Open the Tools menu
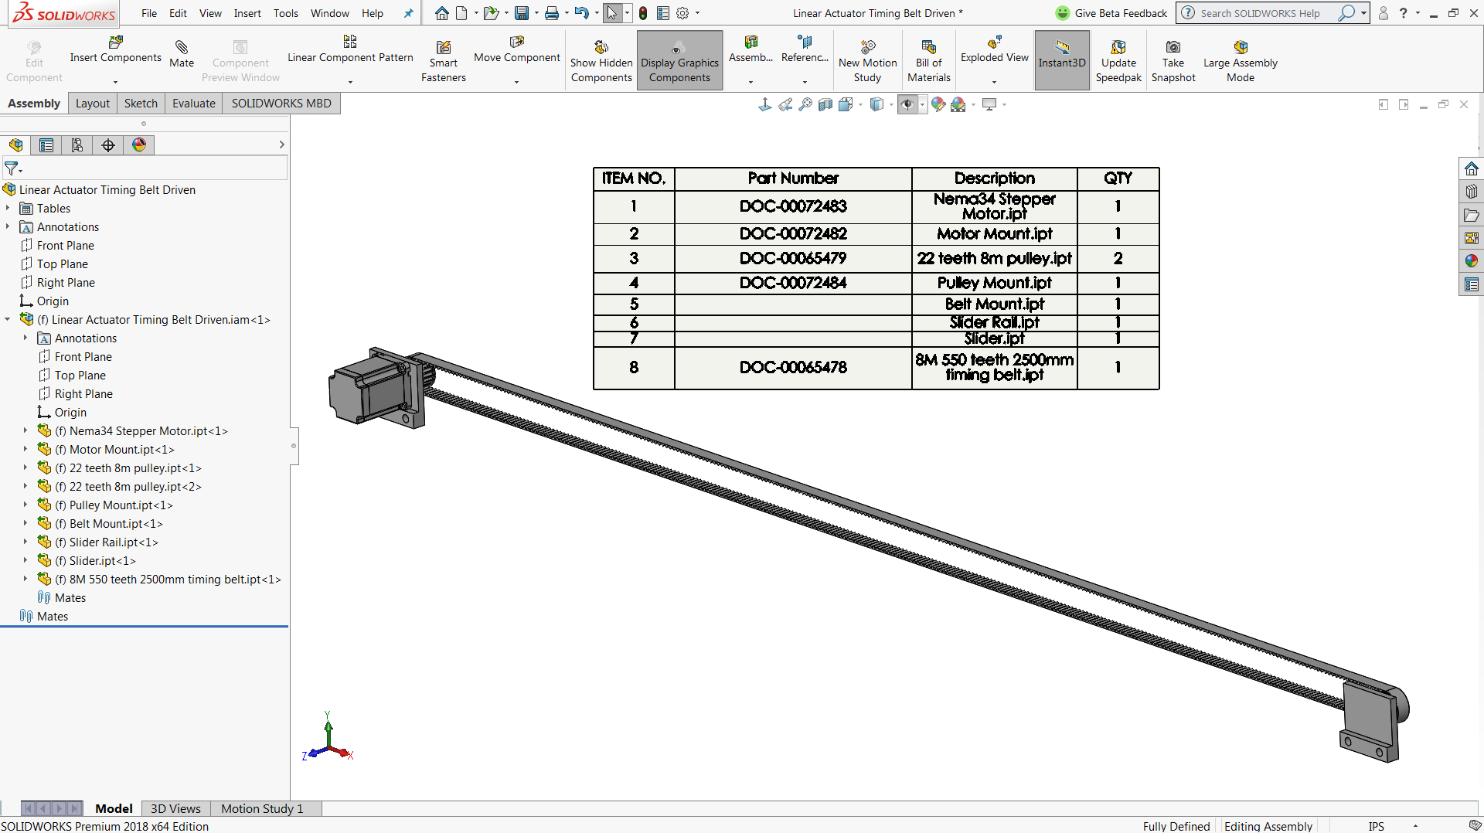1484x833 pixels. [286, 13]
